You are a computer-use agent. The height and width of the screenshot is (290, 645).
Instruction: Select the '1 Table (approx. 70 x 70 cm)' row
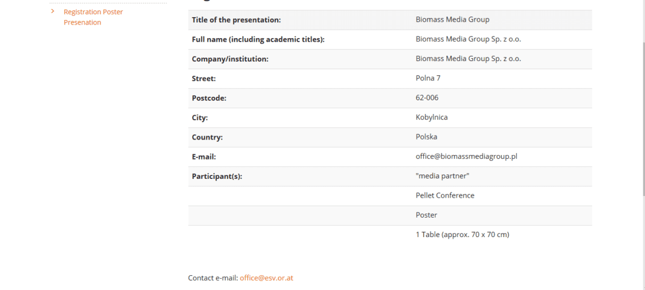pos(390,235)
